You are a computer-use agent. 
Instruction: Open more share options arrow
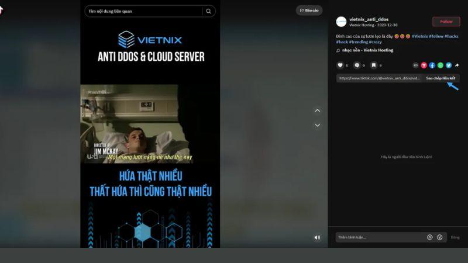(457, 65)
